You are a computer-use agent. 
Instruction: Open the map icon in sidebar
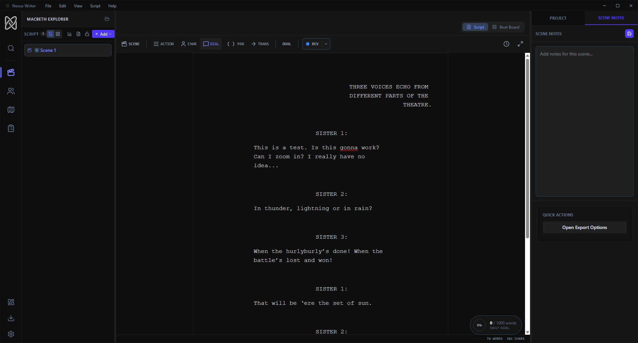point(11,110)
